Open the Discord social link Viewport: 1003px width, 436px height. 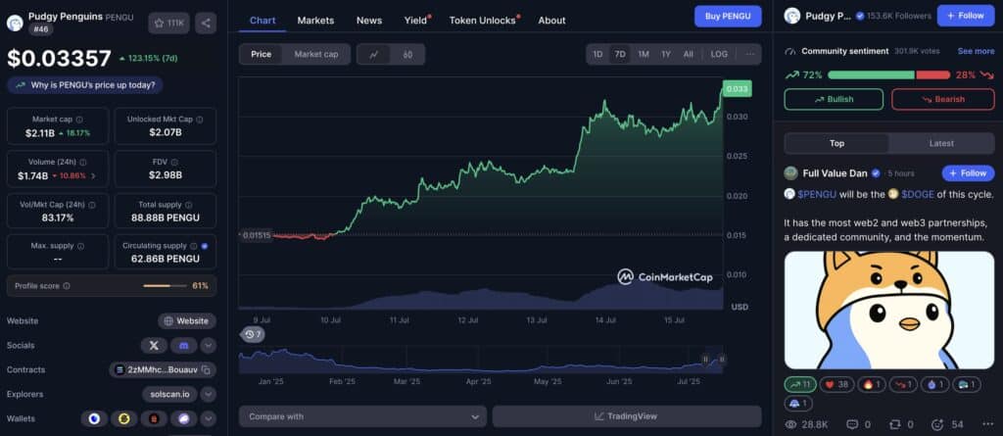(x=183, y=346)
